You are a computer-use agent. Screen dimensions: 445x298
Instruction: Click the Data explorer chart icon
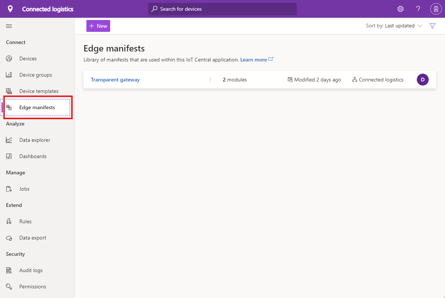click(x=9, y=140)
